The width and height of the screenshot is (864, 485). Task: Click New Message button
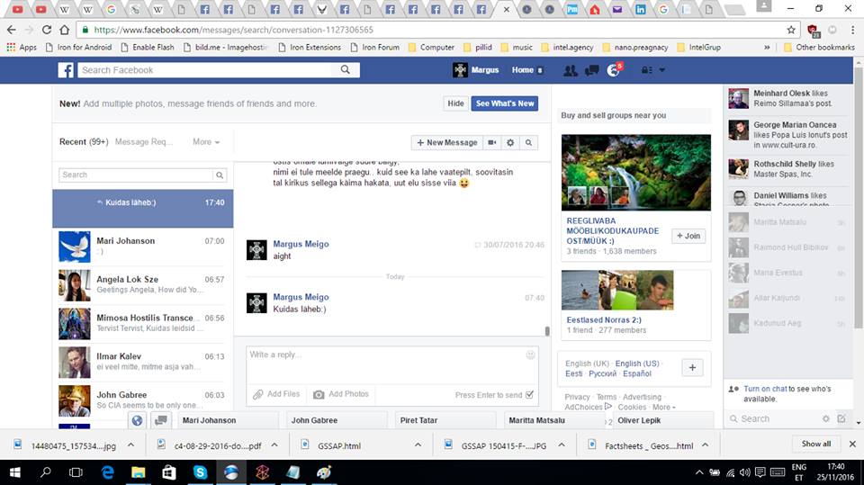[x=447, y=143]
